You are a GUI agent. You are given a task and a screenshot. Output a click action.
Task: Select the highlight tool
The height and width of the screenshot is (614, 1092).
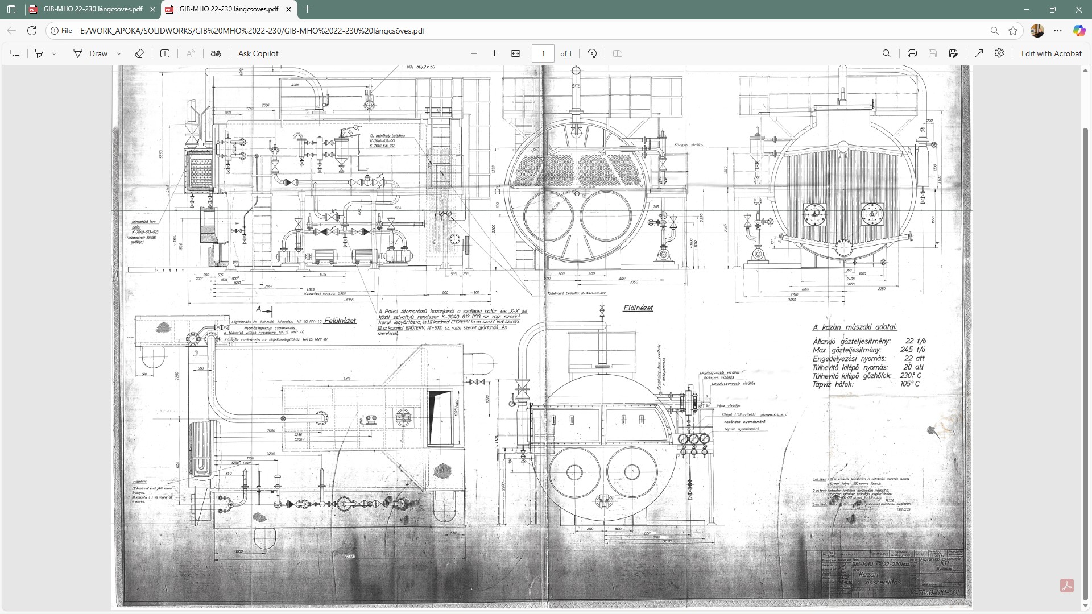tap(39, 53)
